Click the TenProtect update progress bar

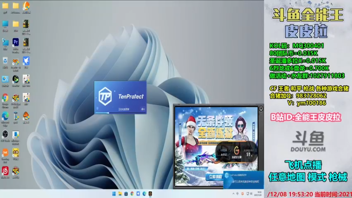tap(120, 113)
